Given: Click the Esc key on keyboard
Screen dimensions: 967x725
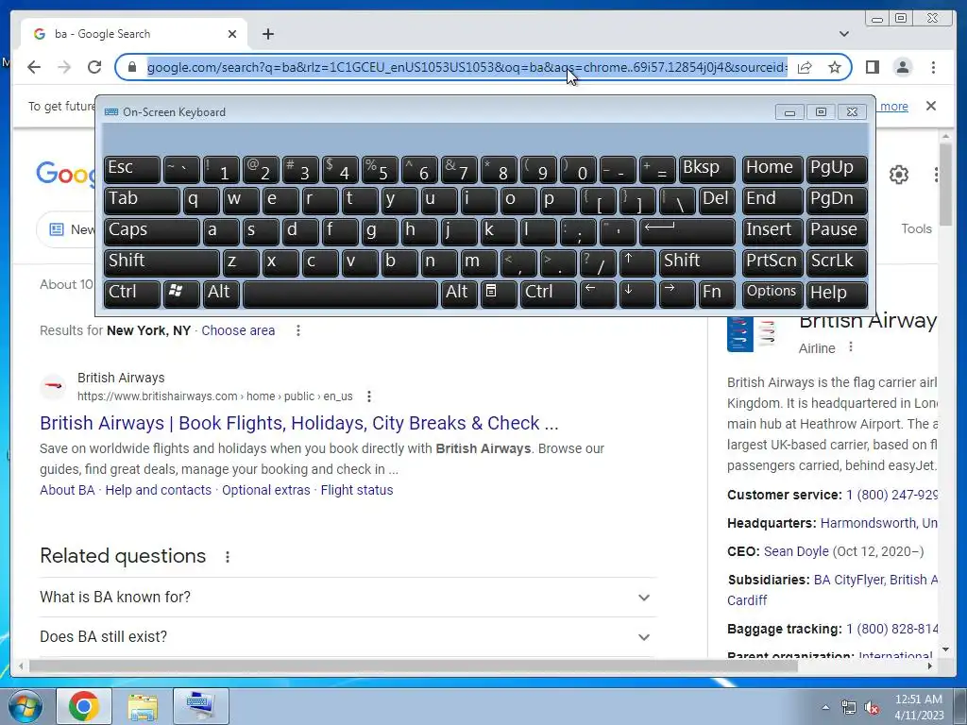Looking at the screenshot, I should [132, 170].
